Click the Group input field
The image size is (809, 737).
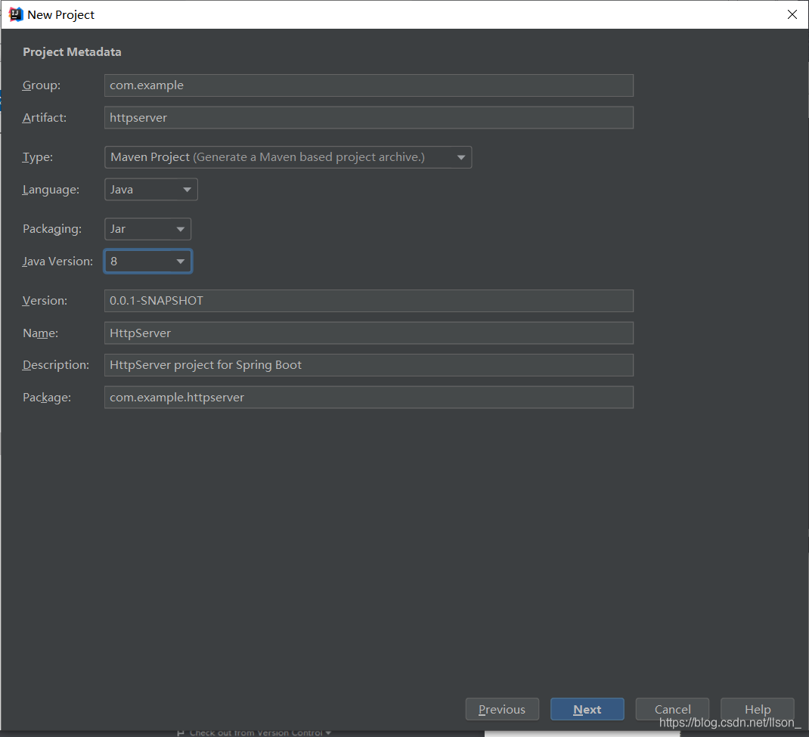368,85
